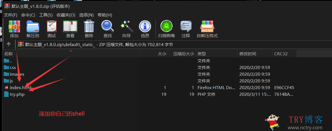Image resolution: width=332 pixels, height=131 pixels.
Task: Click the 查看 (View) book icon
Action: pos(70,27)
